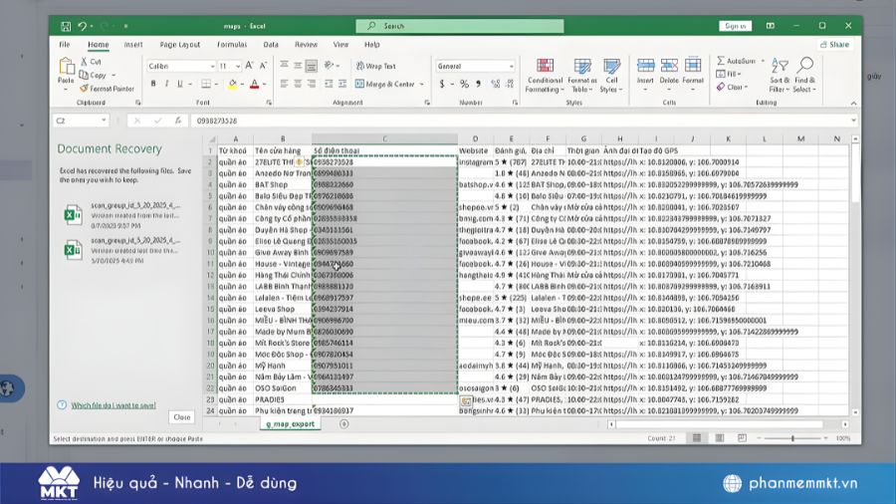Apply percent style
This screenshot has width=896, height=504.
tap(464, 84)
